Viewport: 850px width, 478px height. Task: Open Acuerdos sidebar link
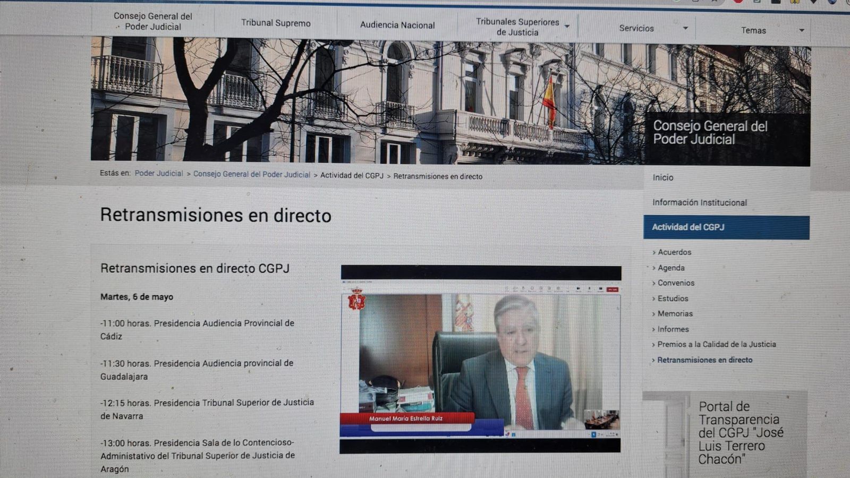point(674,252)
